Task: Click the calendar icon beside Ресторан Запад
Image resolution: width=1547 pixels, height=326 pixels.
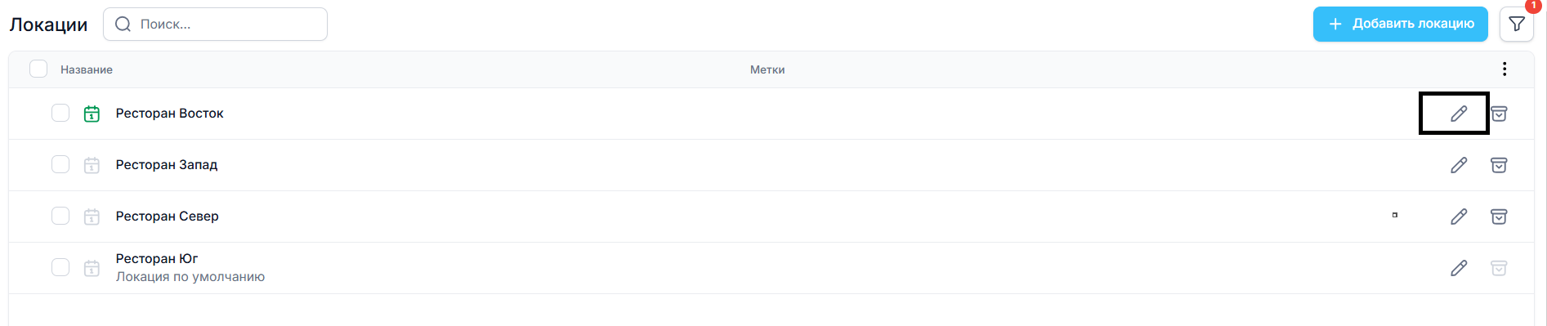Action: click(x=92, y=165)
